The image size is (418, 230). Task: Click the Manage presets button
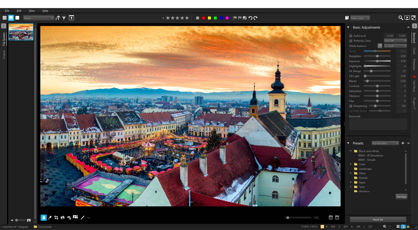[402, 197]
